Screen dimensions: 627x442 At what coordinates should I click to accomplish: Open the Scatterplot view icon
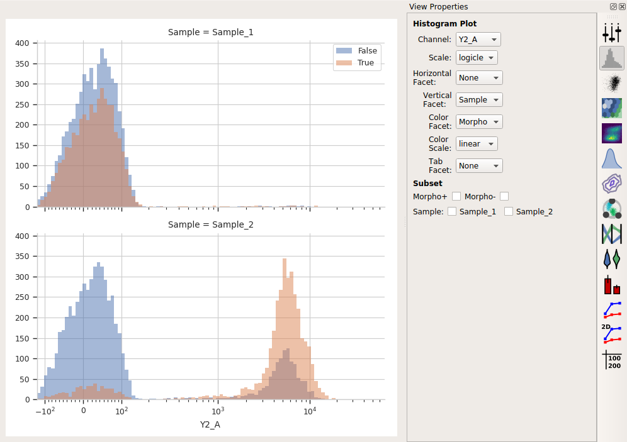coord(611,84)
